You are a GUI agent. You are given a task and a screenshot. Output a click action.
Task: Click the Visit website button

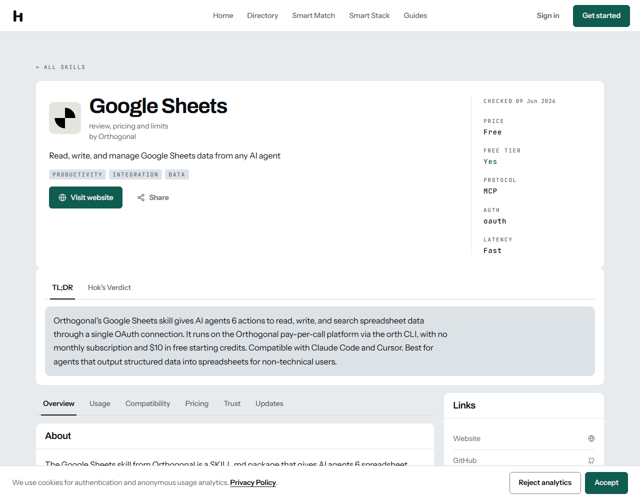[x=85, y=197]
